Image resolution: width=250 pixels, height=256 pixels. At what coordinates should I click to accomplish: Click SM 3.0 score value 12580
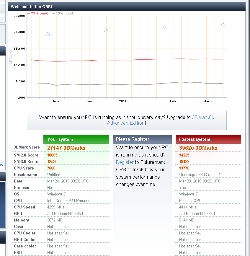point(52,162)
